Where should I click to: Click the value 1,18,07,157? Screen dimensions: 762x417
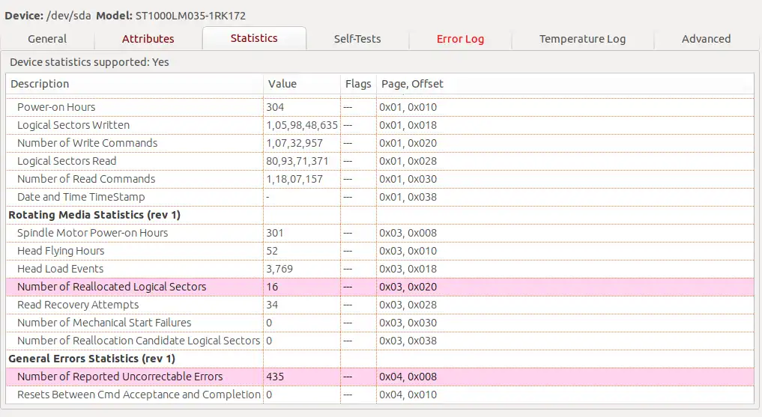point(294,179)
